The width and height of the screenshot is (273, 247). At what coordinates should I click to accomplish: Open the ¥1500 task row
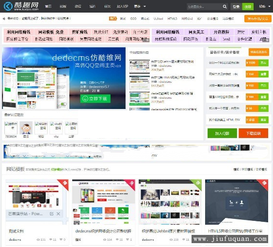[x=239, y=62]
